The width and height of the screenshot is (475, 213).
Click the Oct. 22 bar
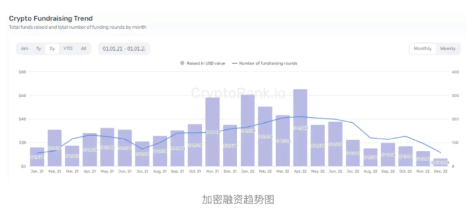tap(405, 156)
